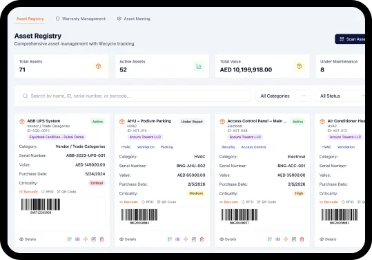Select Barcode view on Access Control Panel card
Screen dimensions: 372x260
click(x=228, y=202)
